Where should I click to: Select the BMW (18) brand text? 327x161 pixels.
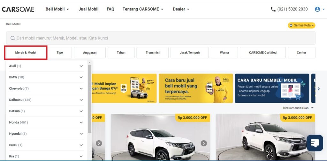17,77
